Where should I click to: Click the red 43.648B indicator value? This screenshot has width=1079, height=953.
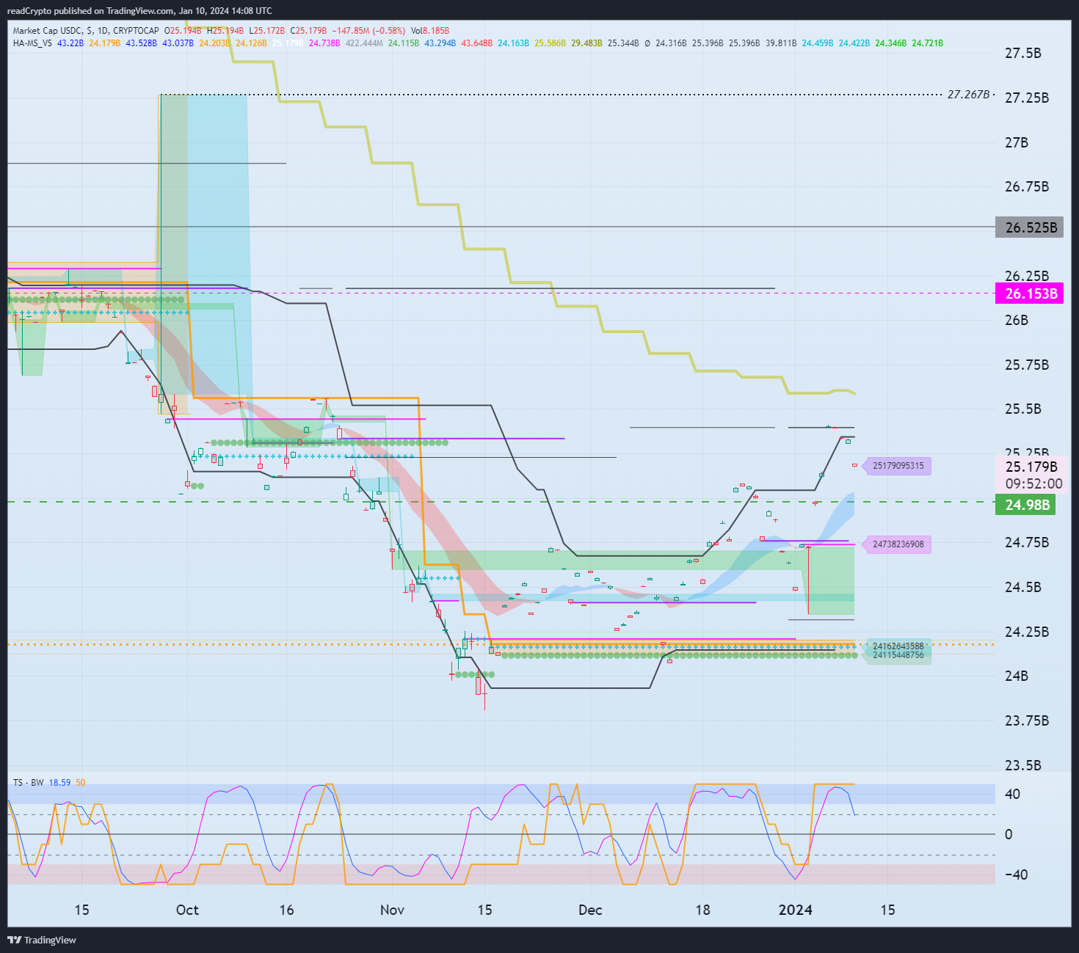click(477, 43)
